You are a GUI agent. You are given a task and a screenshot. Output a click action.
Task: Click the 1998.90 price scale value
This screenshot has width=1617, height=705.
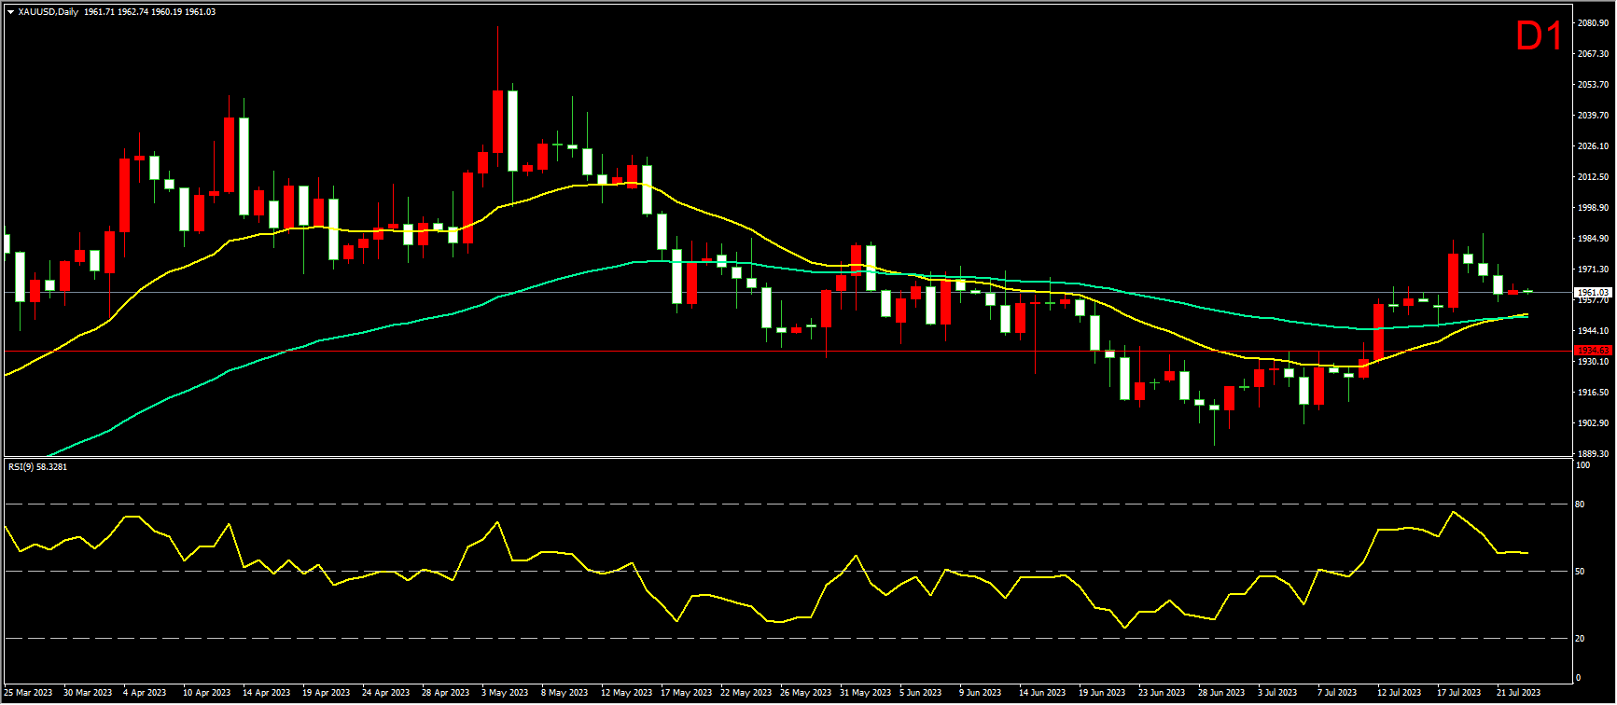pyautogui.click(x=1592, y=208)
